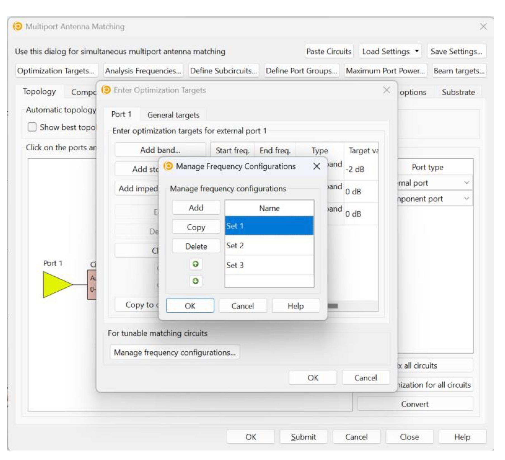The width and height of the screenshot is (505, 460).
Task: Click the green move-down arrow icon
Action: click(x=195, y=281)
